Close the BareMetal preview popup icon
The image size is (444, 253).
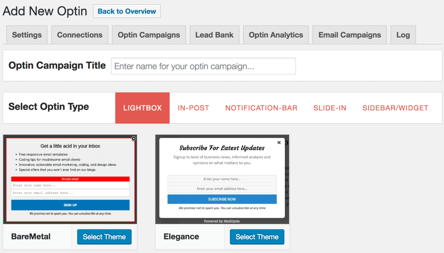coord(134,139)
